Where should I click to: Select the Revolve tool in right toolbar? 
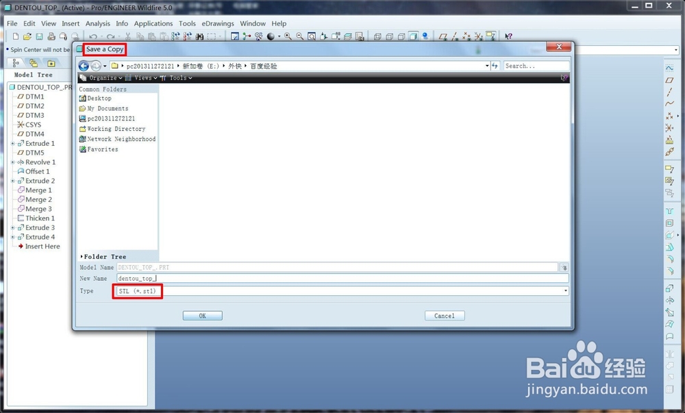pyautogui.click(x=669, y=301)
